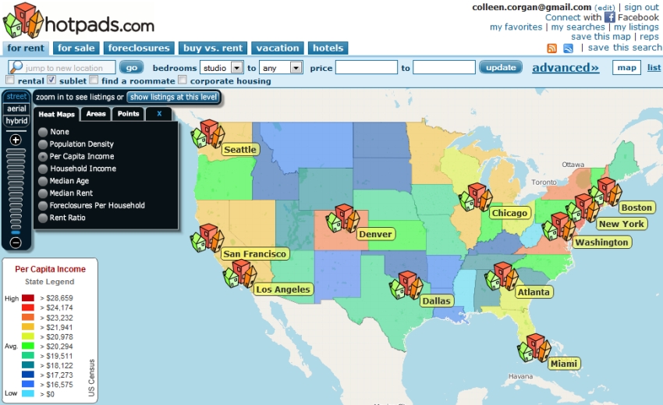The width and height of the screenshot is (663, 405).
Task: Click show listings at this level
Action: pos(173,97)
